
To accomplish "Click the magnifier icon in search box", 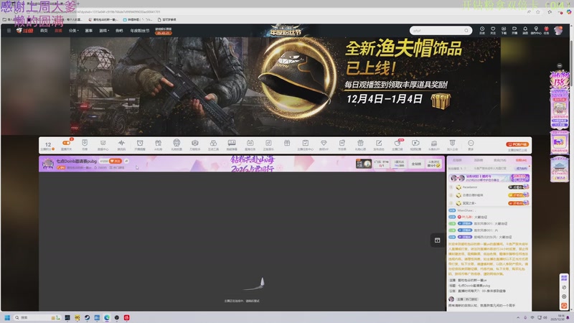I will click(466, 31).
